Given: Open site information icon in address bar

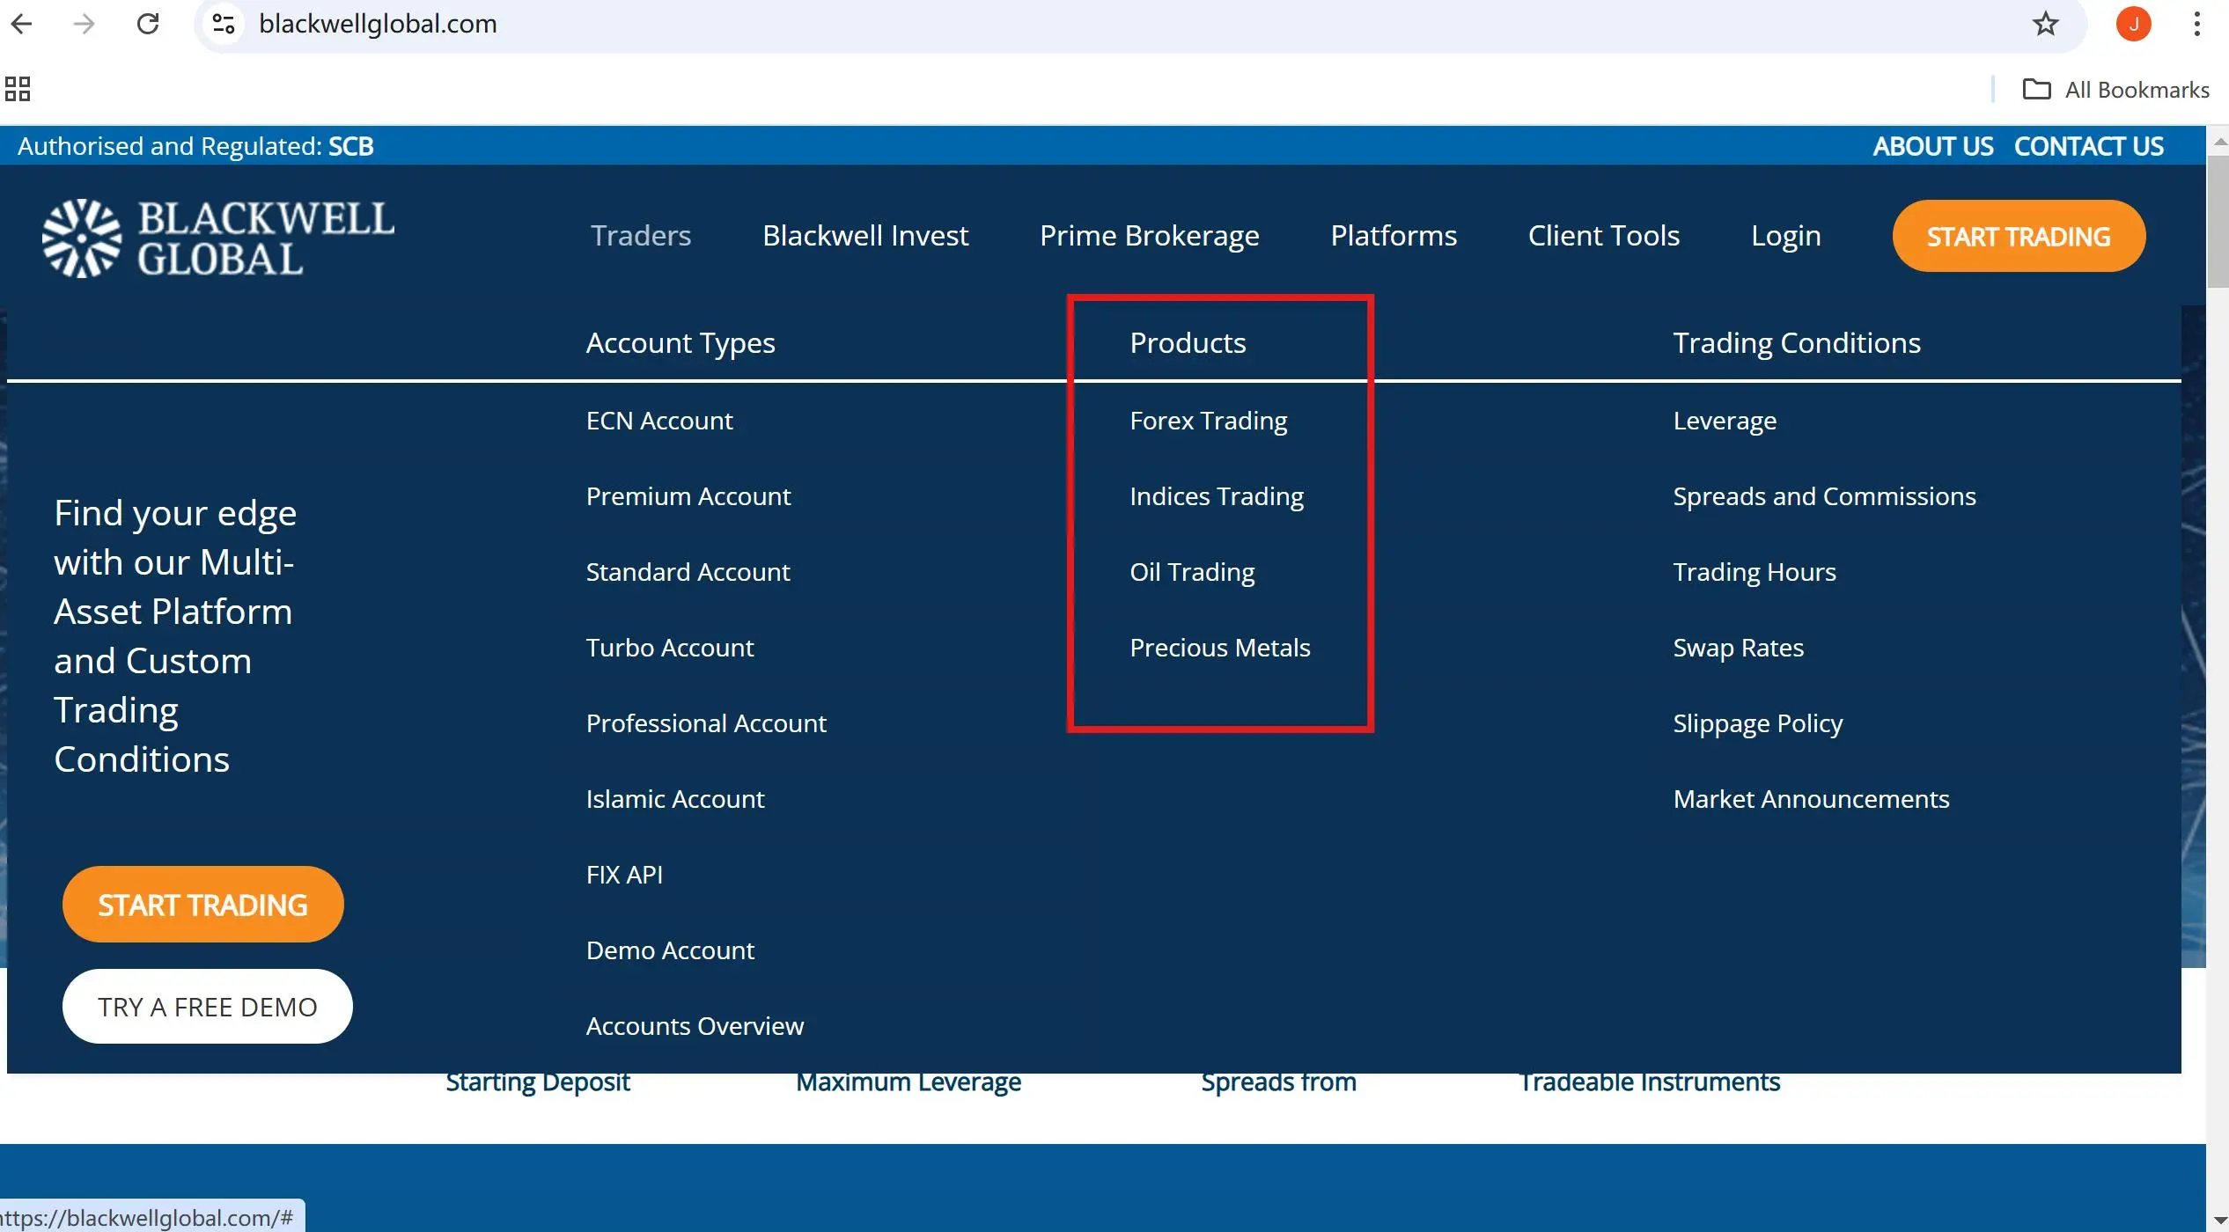Looking at the screenshot, I should tap(224, 24).
